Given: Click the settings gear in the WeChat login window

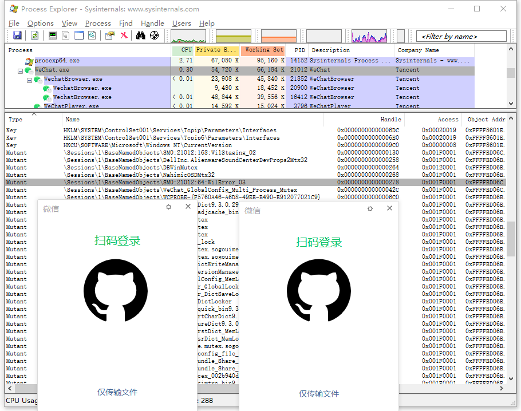Looking at the screenshot, I should click(x=168, y=207).
